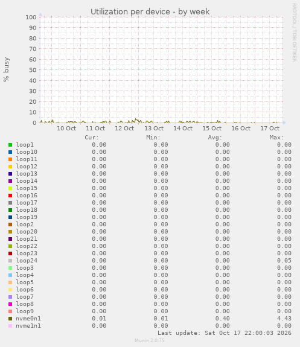Select the nvme0n1 legend label

click(28, 319)
